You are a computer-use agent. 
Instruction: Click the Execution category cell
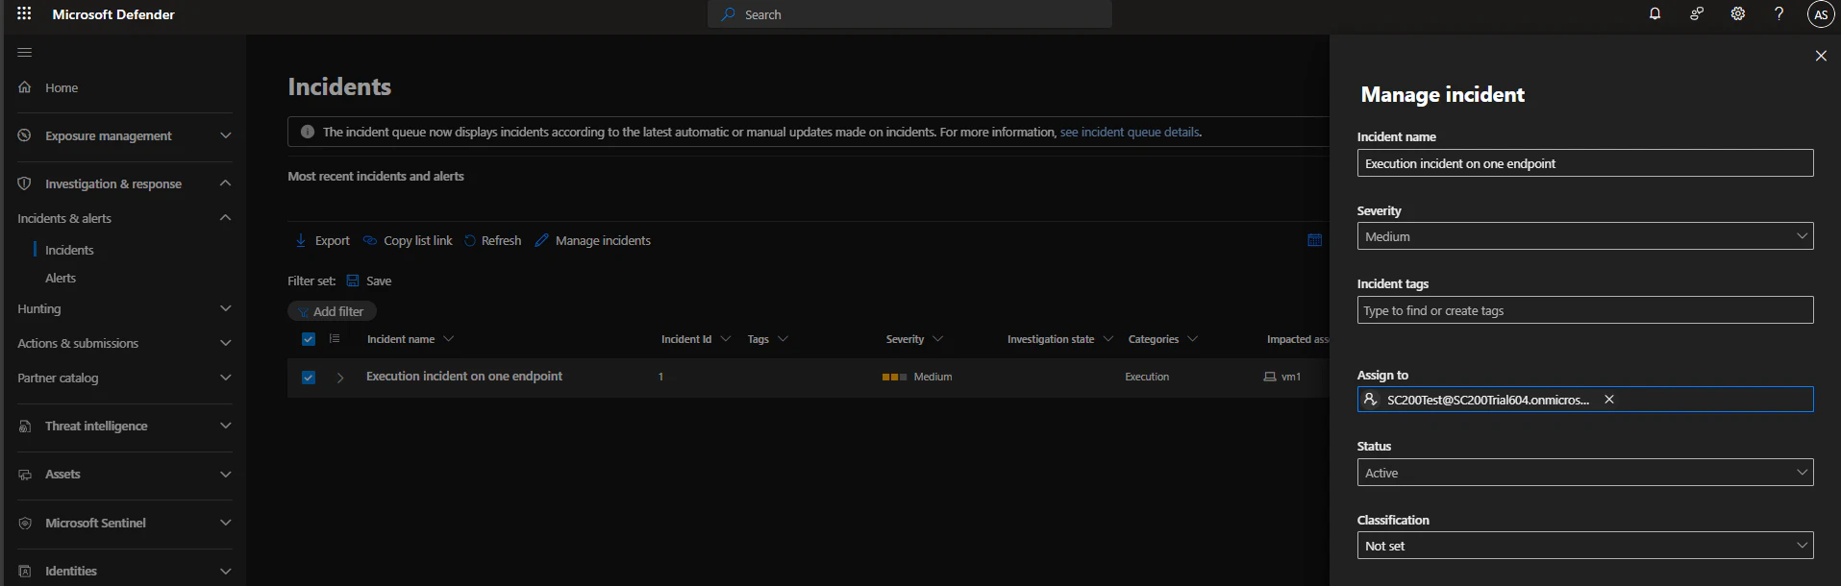[1147, 377]
